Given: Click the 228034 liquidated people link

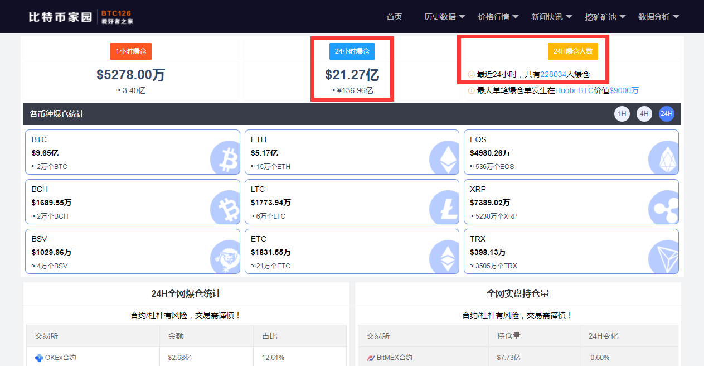Looking at the screenshot, I should pos(554,74).
